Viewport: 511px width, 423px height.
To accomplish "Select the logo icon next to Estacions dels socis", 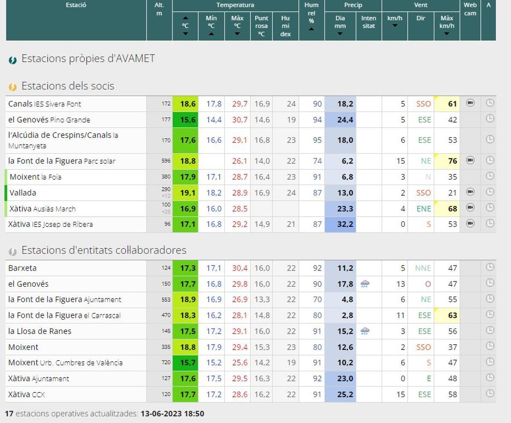I will [x=12, y=86].
